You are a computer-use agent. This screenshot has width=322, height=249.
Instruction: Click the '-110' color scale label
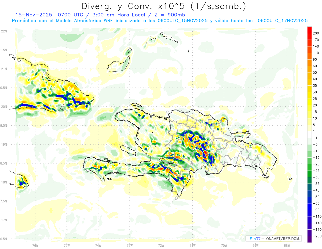click(317, 216)
